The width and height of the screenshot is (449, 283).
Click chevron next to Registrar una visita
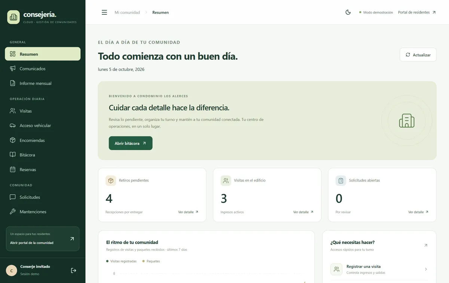(x=426, y=269)
